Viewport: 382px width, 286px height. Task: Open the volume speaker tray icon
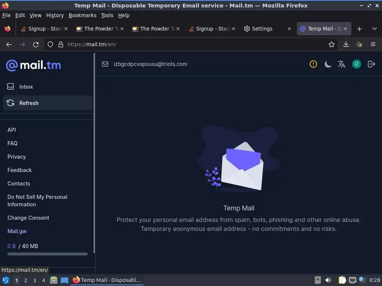328,280
